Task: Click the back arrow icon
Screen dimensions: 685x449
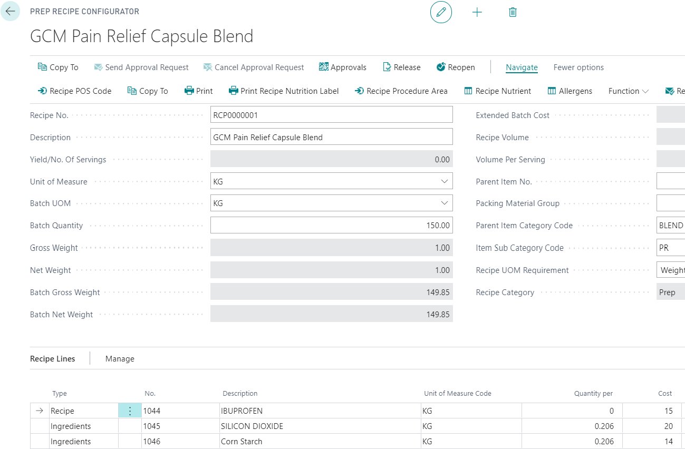Action: click(10, 11)
